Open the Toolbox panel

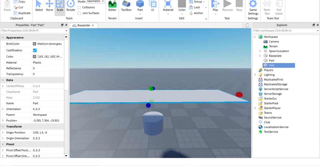(126, 6)
